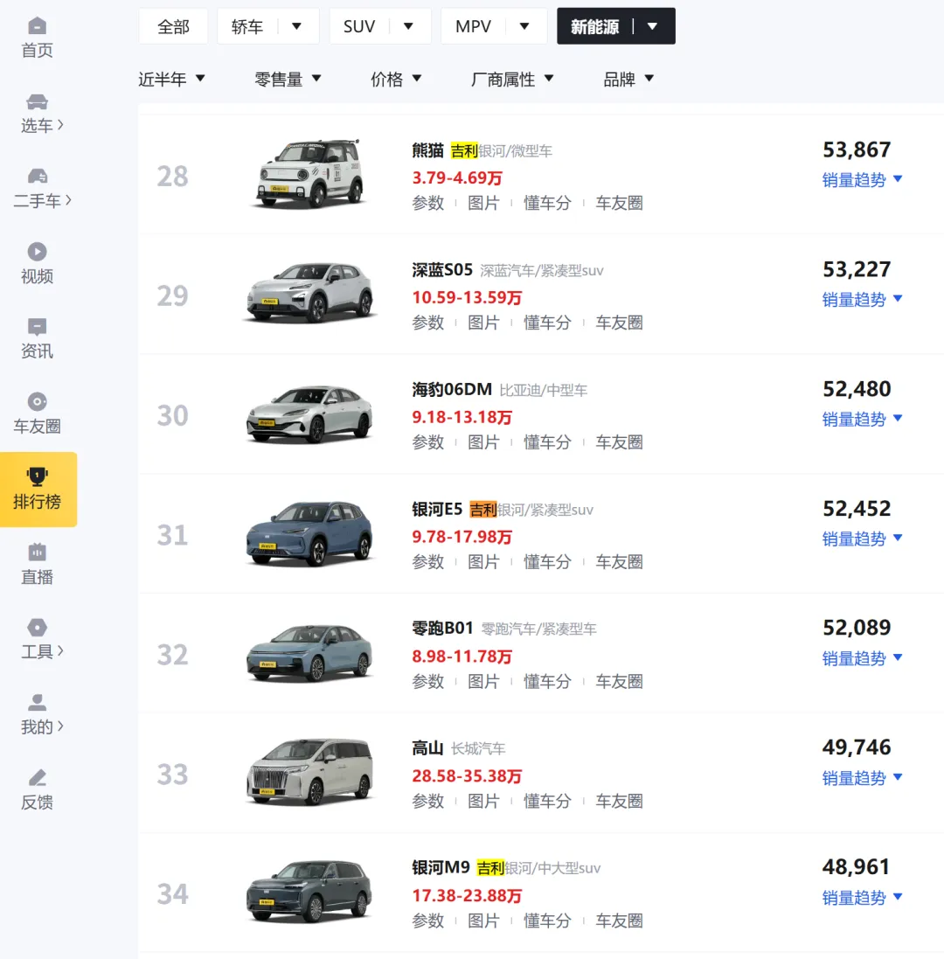Click the video (视频) play icon
944x959 pixels.
tap(37, 252)
